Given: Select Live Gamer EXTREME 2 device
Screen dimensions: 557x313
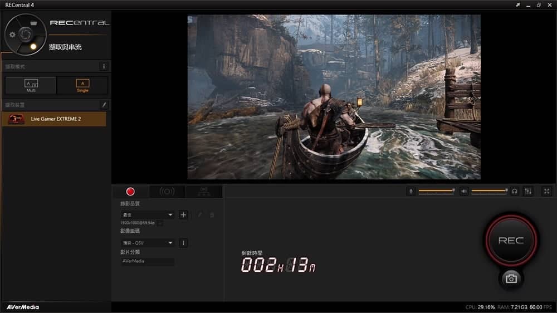Looking at the screenshot, I should point(54,119).
